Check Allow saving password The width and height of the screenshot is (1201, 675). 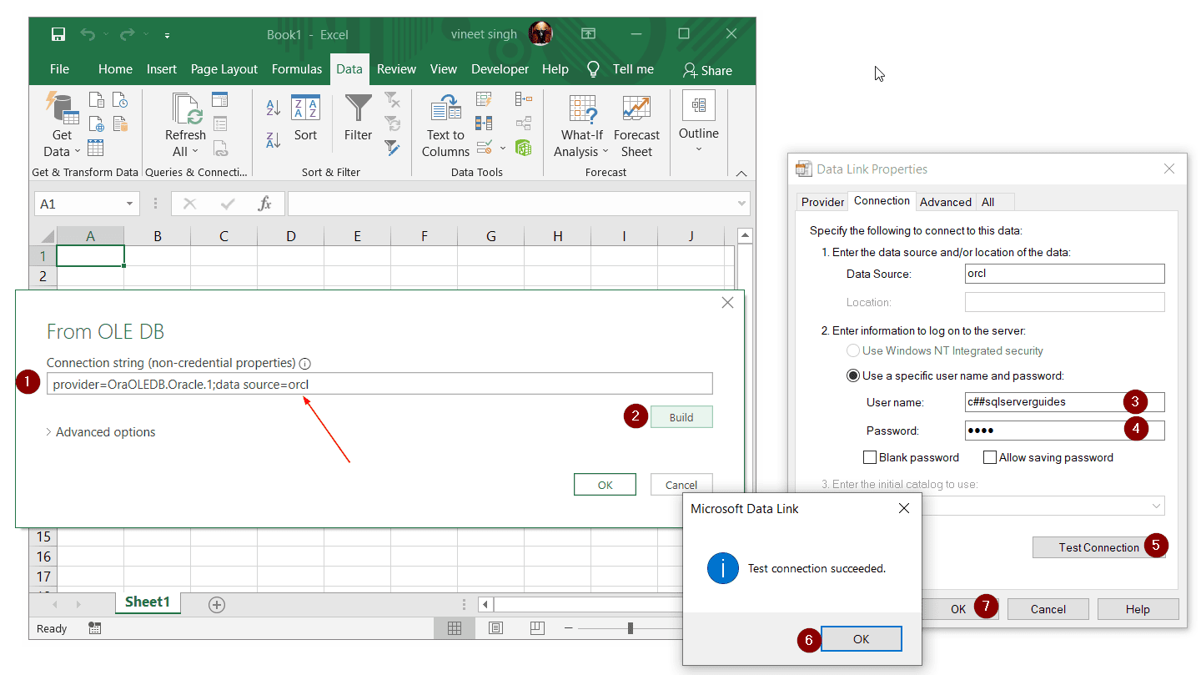click(x=990, y=457)
